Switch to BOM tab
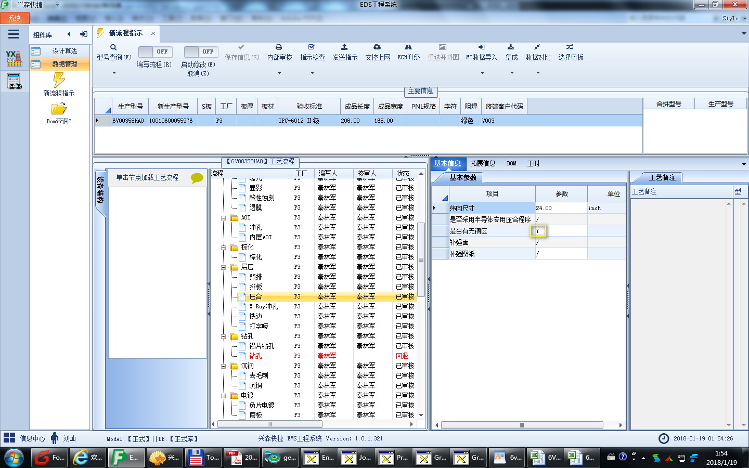The height and width of the screenshot is (468, 749). pos(512,163)
